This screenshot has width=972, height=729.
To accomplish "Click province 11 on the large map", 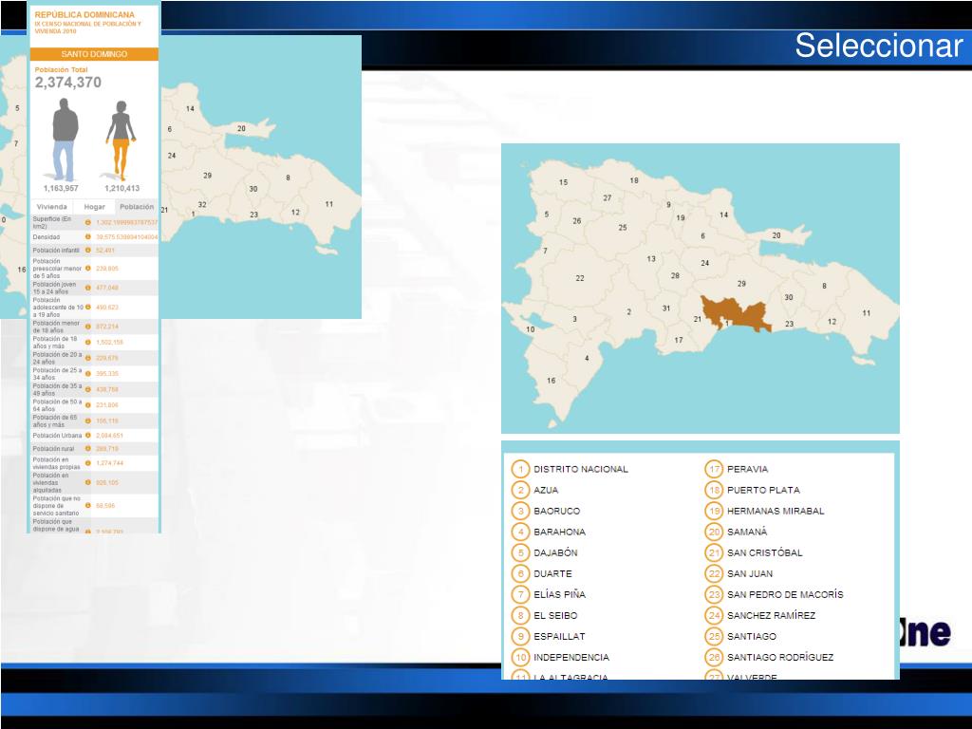I will coord(867,313).
